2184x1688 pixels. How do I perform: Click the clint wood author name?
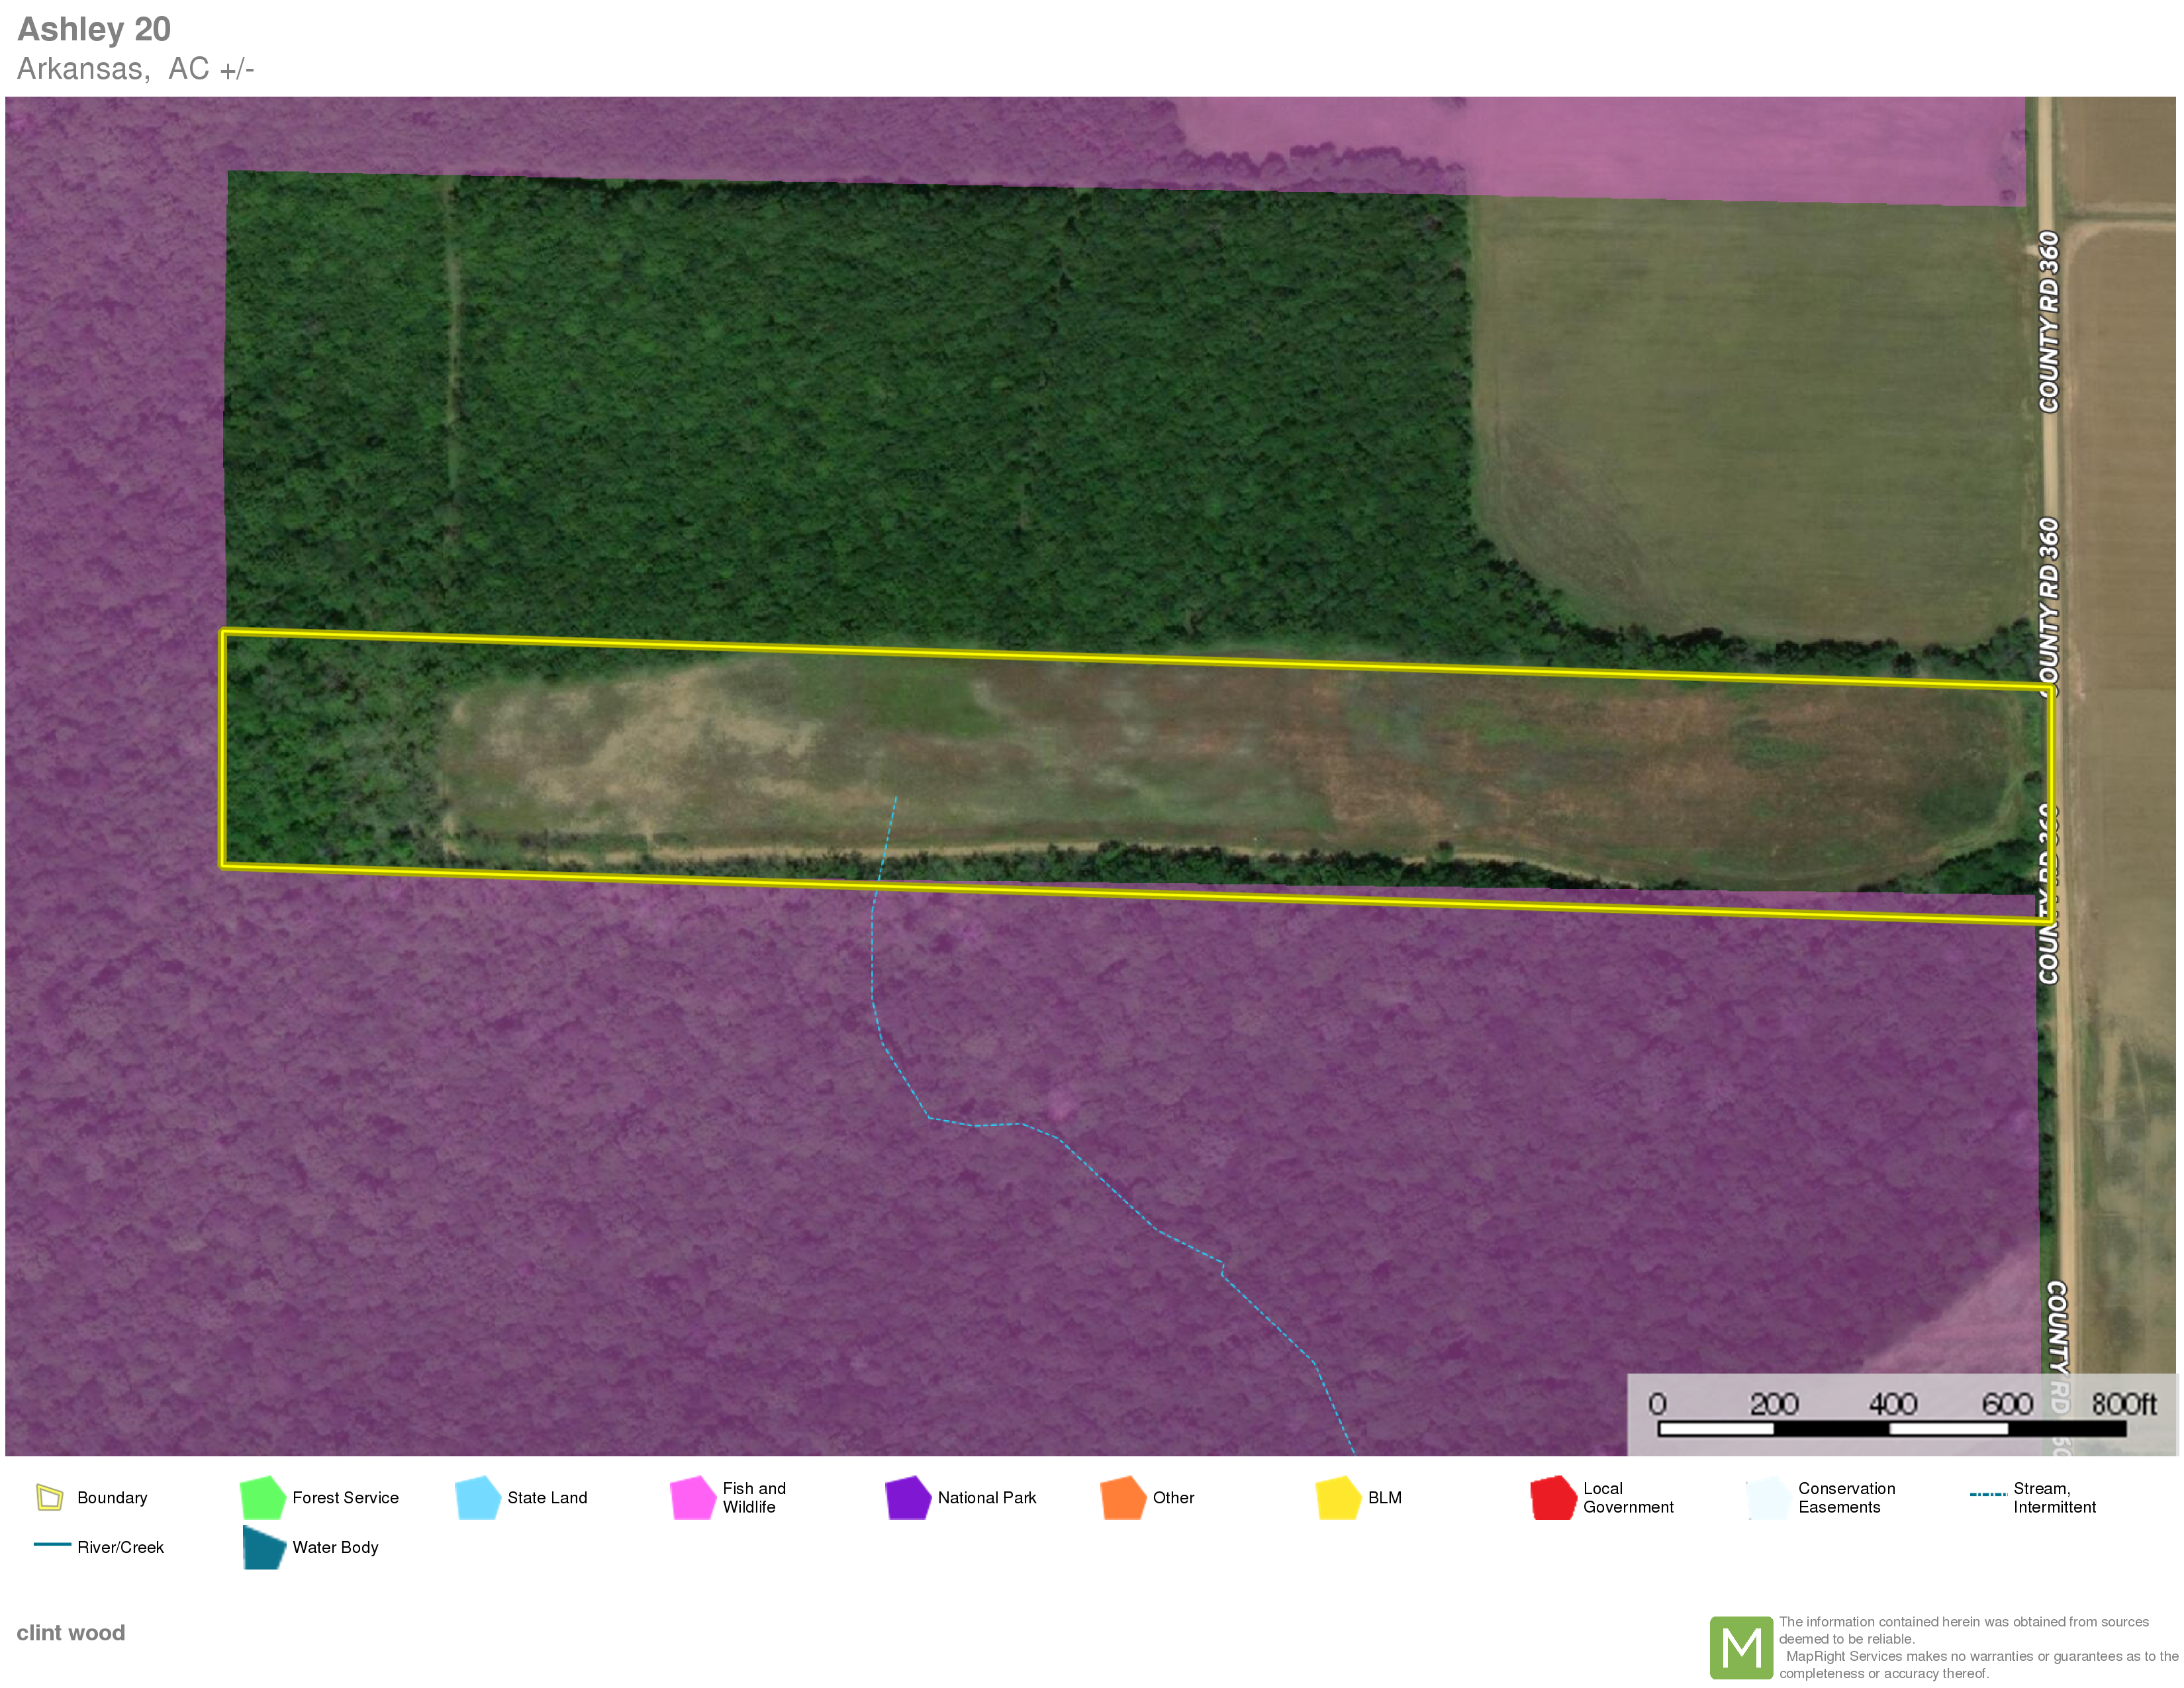pyautogui.click(x=71, y=1632)
